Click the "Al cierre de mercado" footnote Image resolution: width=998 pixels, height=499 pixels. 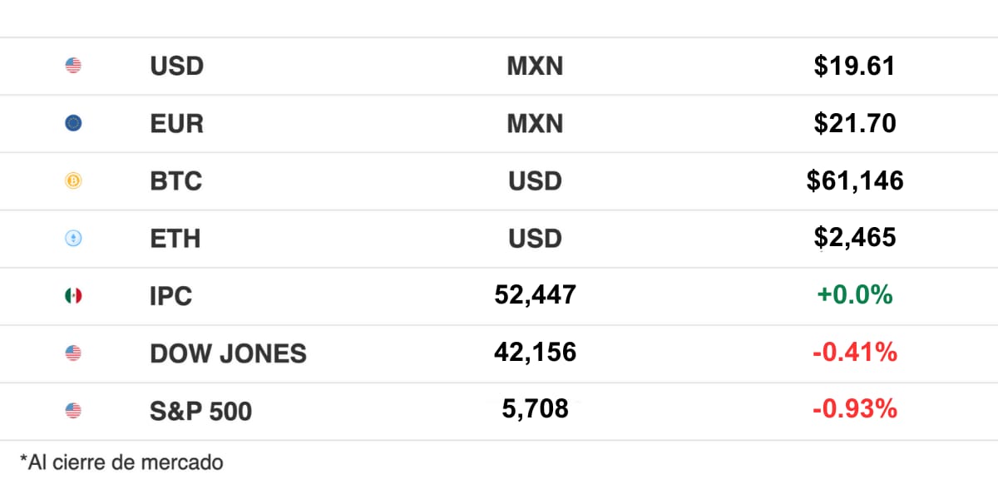point(121,462)
